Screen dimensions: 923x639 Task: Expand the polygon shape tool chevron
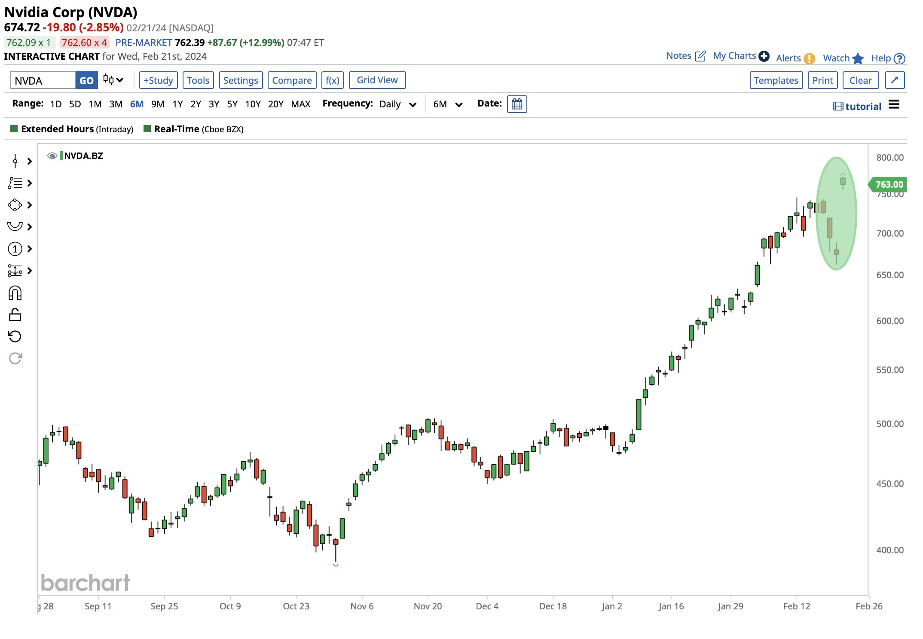pos(30,205)
